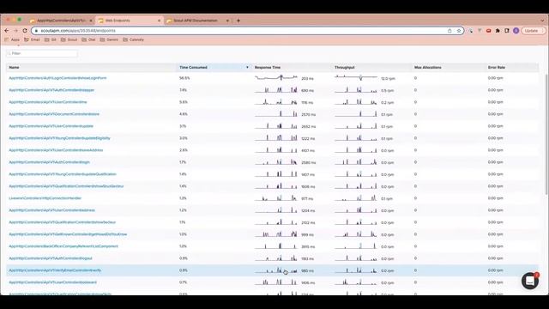Click the share icon in the address bar
The image size is (549, 309).
[x=449, y=31]
